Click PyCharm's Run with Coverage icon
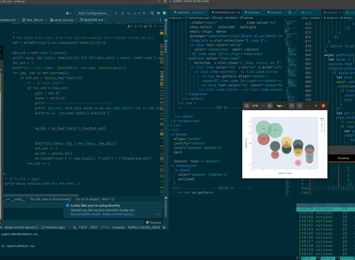This screenshot has width=355, height=260. coord(129,13)
